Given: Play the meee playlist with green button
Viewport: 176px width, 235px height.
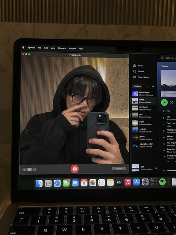Looking at the screenshot, I should tap(164, 103).
